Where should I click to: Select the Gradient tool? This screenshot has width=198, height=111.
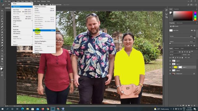2,40
